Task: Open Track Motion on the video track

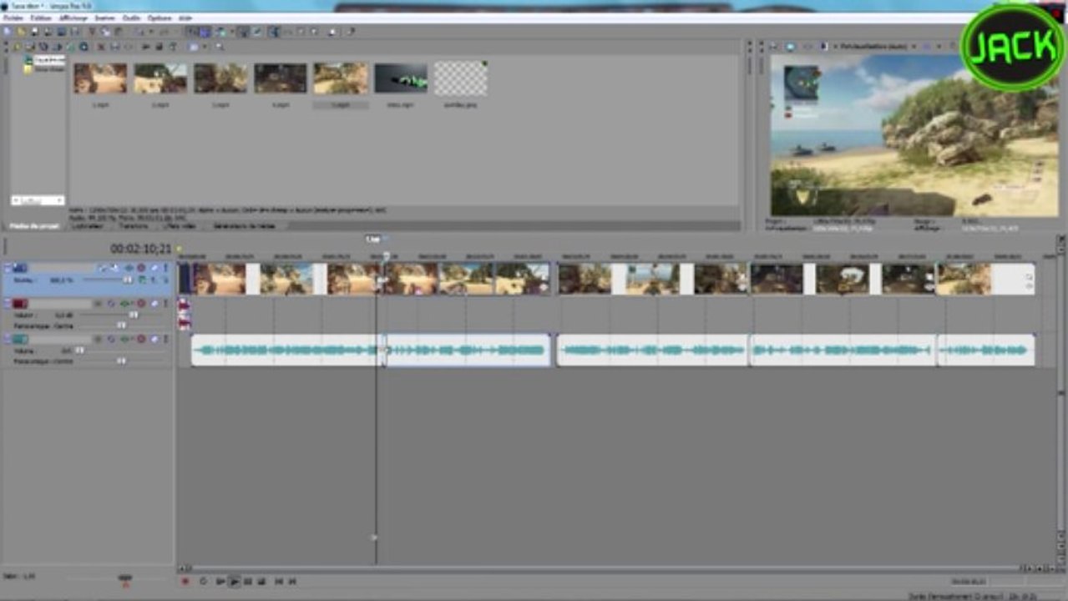Action: (114, 268)
